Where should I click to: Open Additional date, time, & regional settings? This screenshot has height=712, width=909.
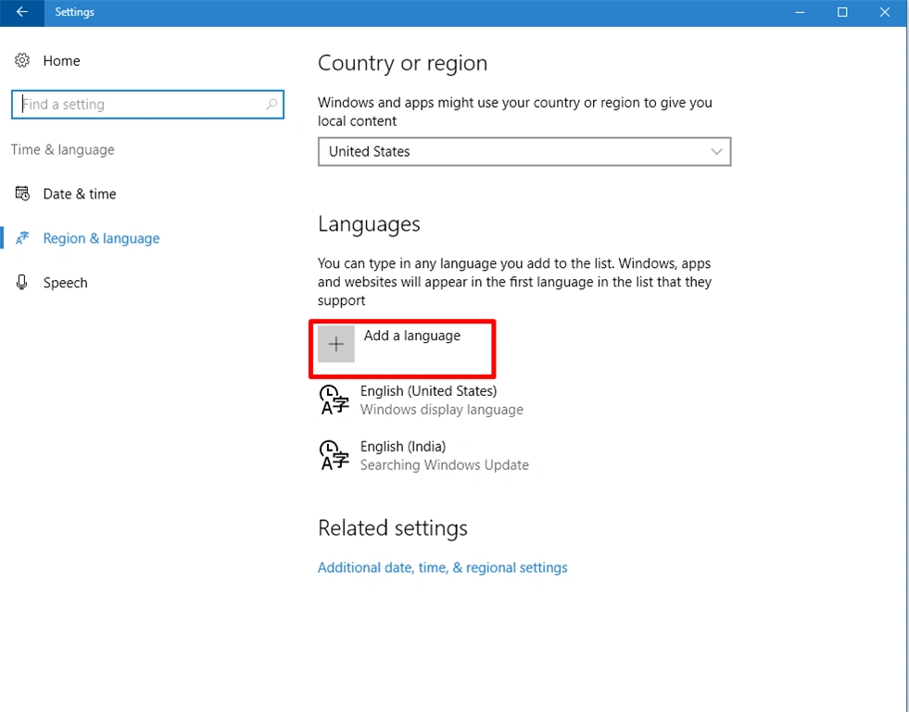442,567
